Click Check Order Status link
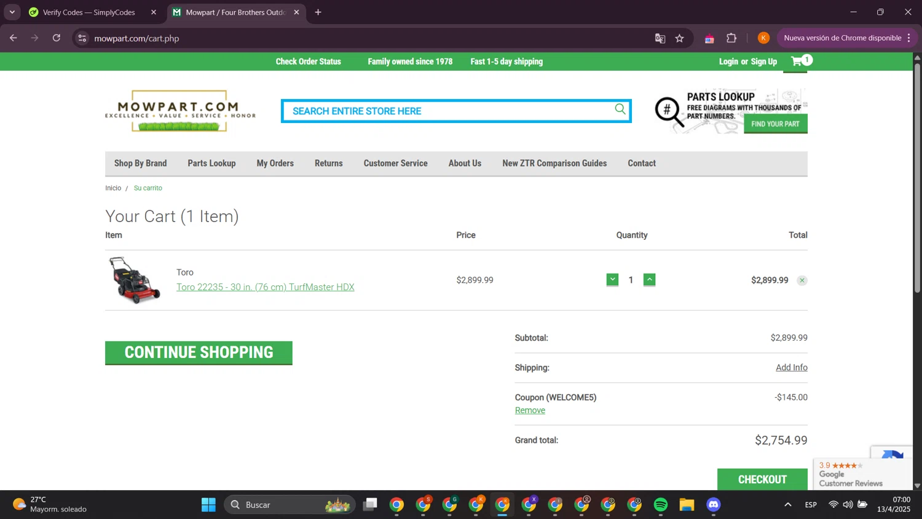Viewport: 922px width, 519px height. coord(308,61)
